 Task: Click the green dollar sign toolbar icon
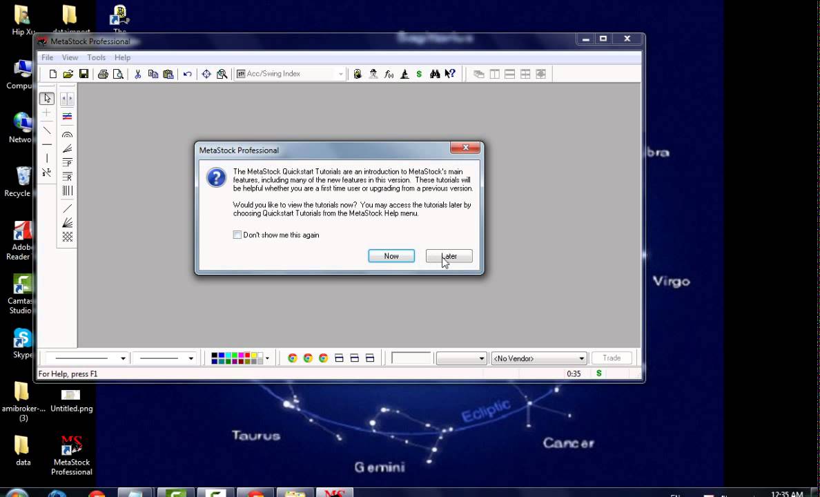pos(419,75)
